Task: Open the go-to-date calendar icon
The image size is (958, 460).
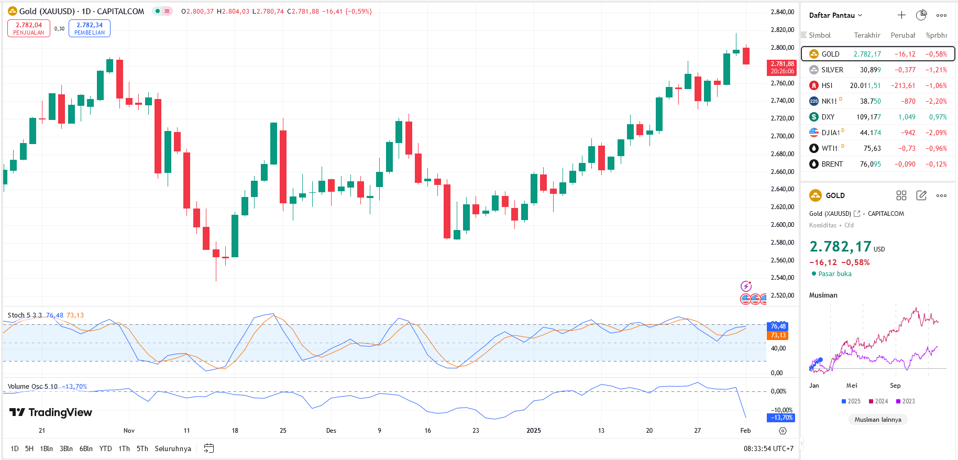Action: click(x=208, y=448)
